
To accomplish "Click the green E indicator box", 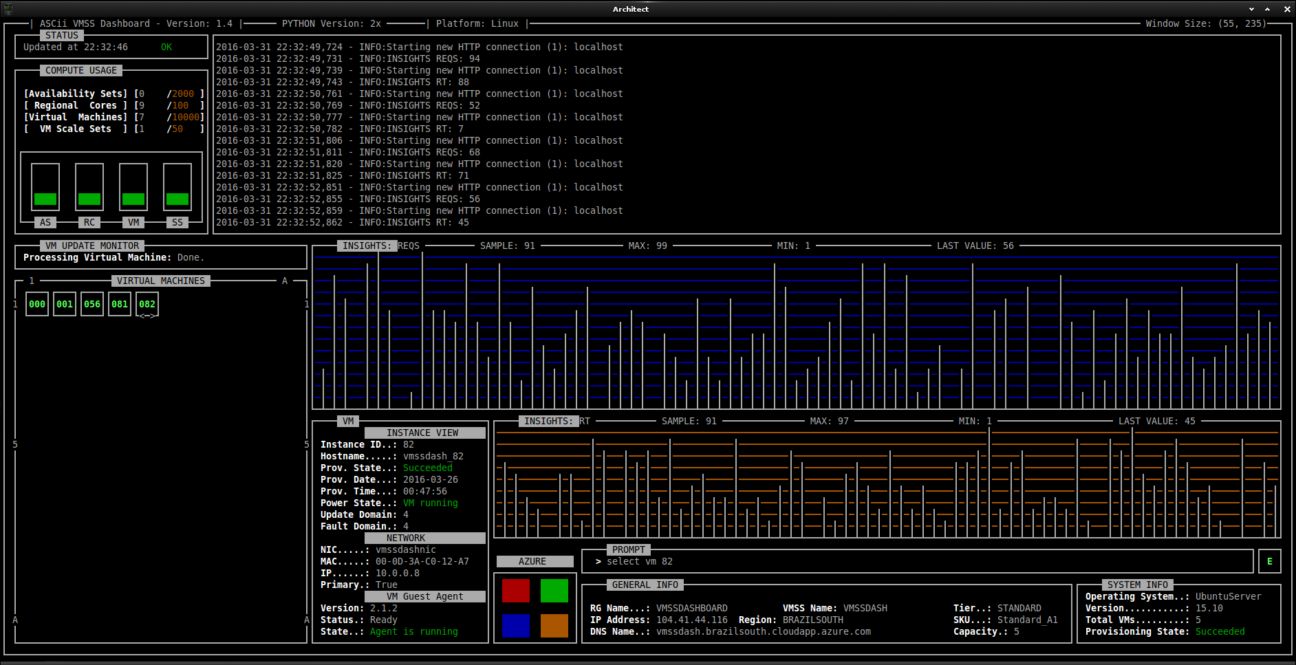I will click(1269, 561).
